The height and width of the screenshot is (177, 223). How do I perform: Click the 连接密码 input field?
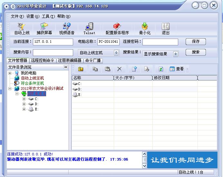point(160,42)
